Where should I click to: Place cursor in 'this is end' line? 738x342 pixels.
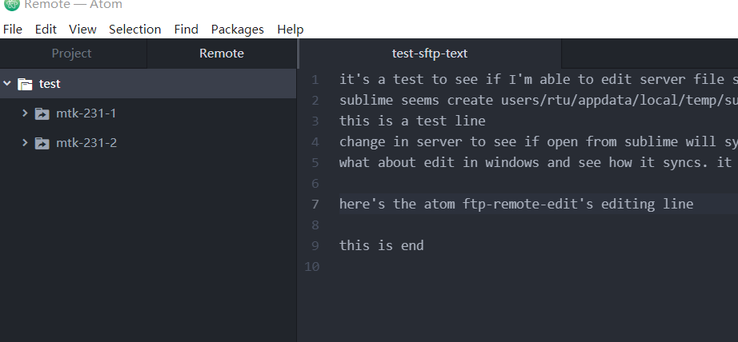point(381,245)
